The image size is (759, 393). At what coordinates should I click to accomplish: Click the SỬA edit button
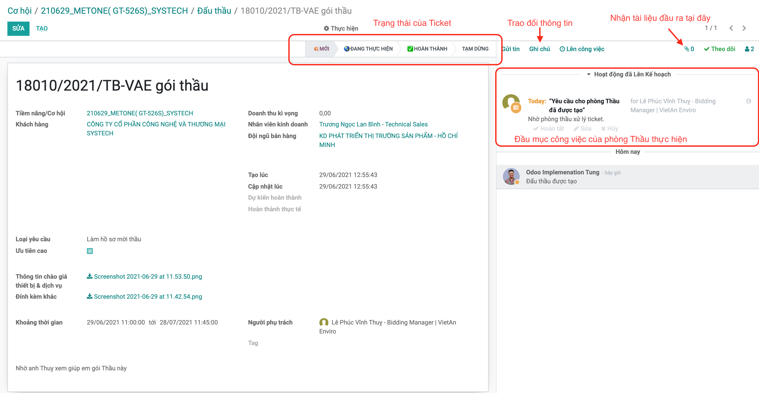coord(18,28)
